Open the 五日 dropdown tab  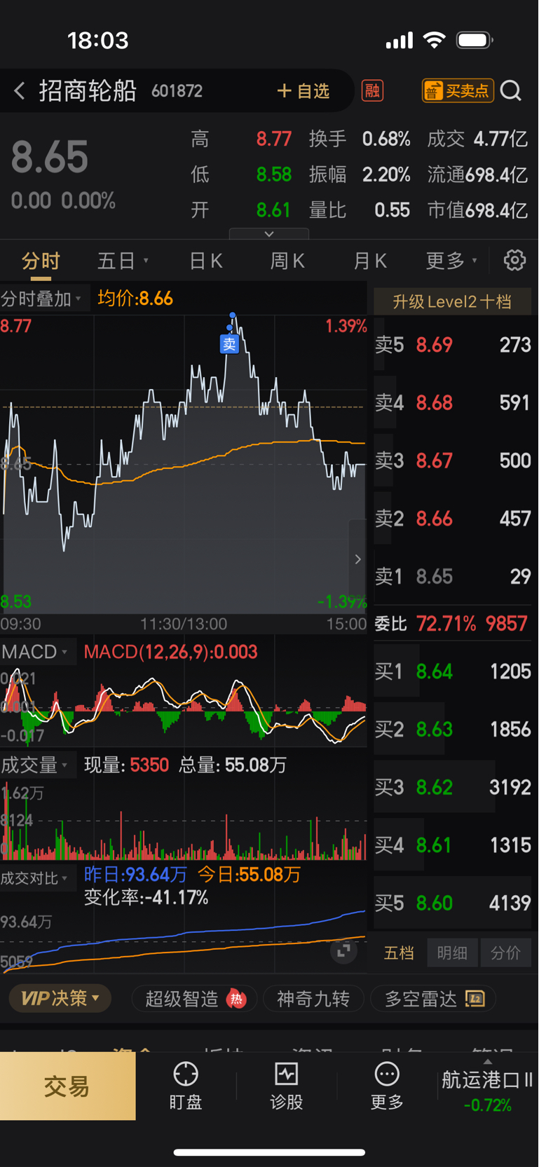123,261
